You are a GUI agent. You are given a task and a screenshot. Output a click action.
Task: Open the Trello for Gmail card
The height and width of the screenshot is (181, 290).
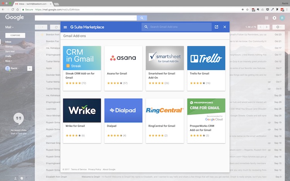coord(206,68)
